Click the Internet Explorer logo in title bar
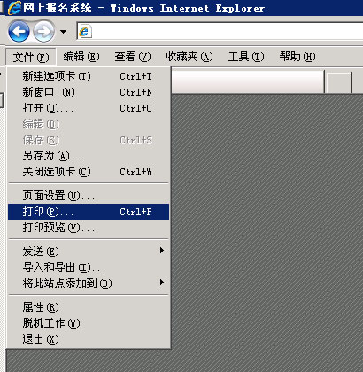The height and width of the screenshot is (372, 363). (x=14, y=8)
